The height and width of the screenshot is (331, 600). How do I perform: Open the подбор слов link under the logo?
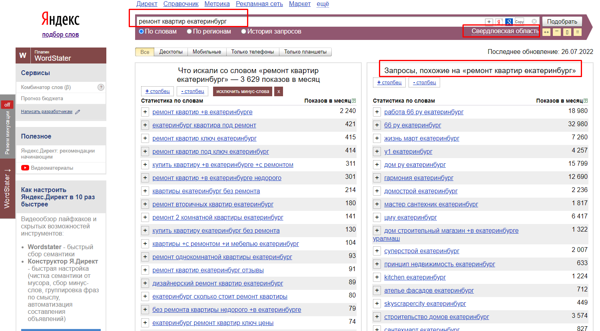point(60,35)
